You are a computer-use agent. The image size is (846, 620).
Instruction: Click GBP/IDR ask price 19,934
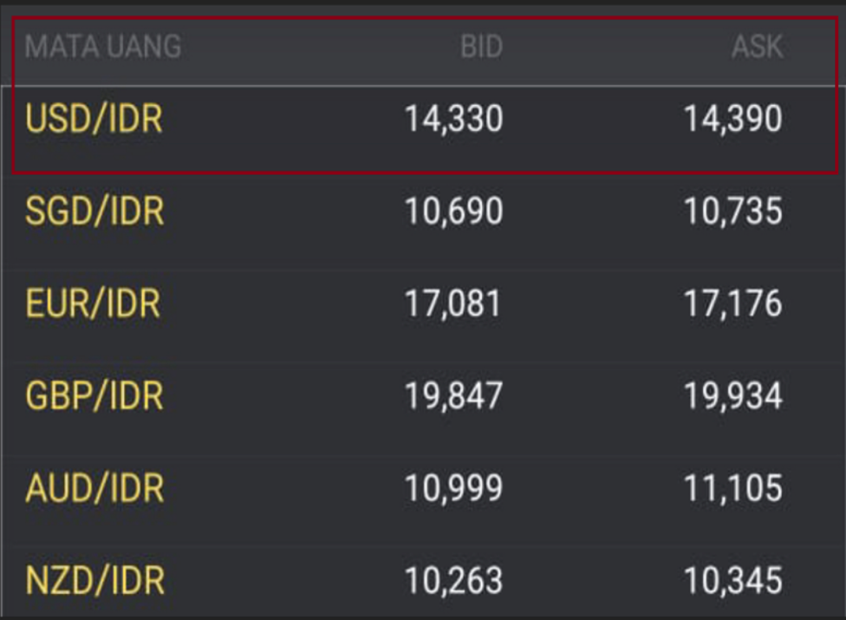[733, 396]
